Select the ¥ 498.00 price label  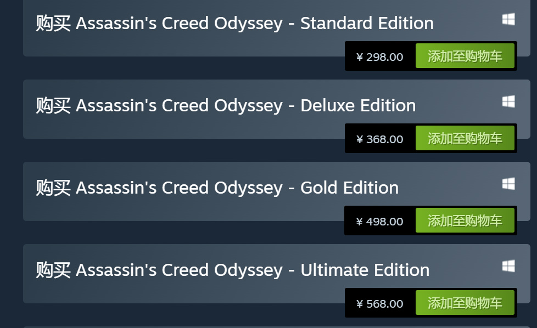coord(379,221)
